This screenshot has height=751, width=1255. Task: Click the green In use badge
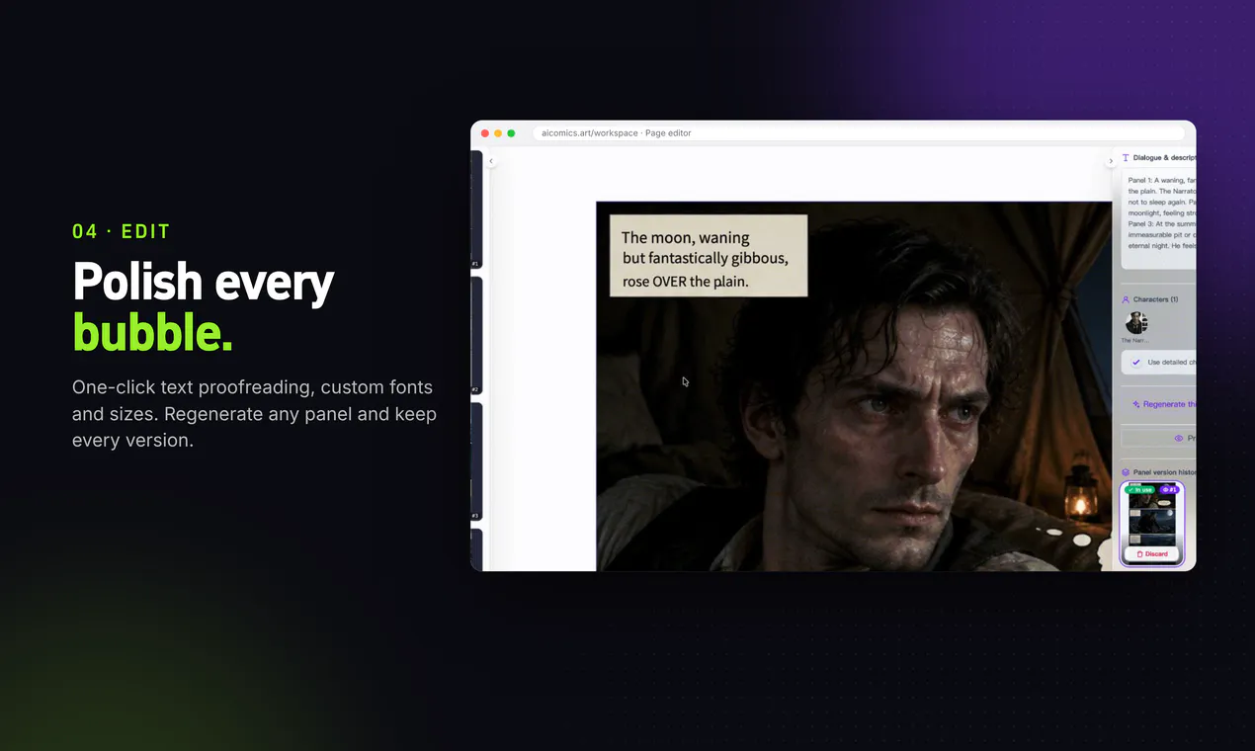coord(1139,489)
